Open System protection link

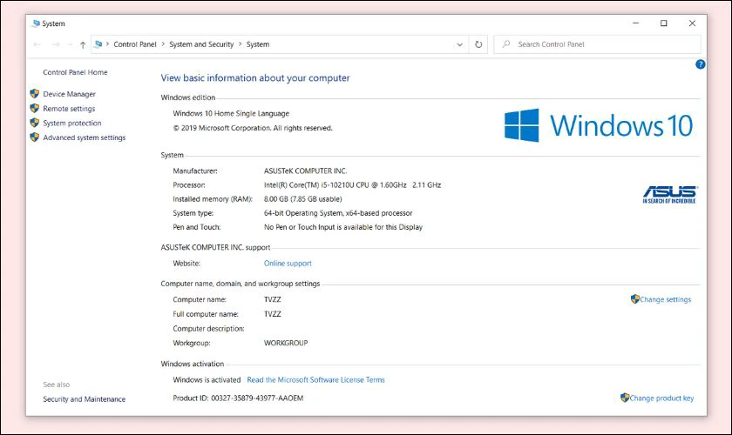(x=71, y=123)
